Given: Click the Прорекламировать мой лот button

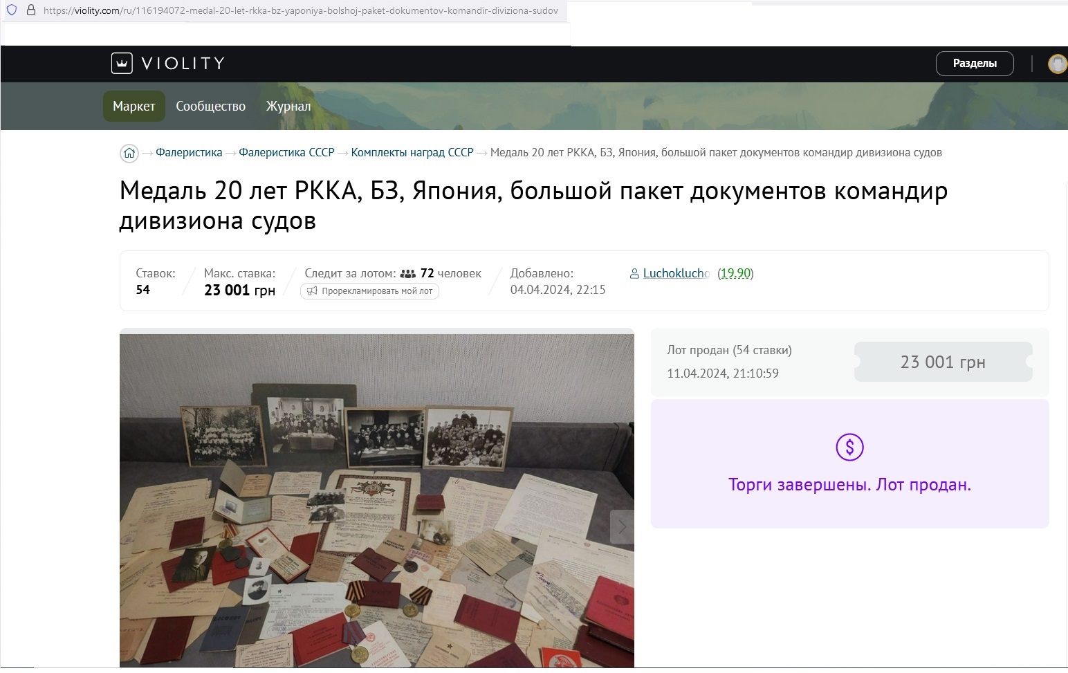Looking at the screenshot, I should coord(369,291).
